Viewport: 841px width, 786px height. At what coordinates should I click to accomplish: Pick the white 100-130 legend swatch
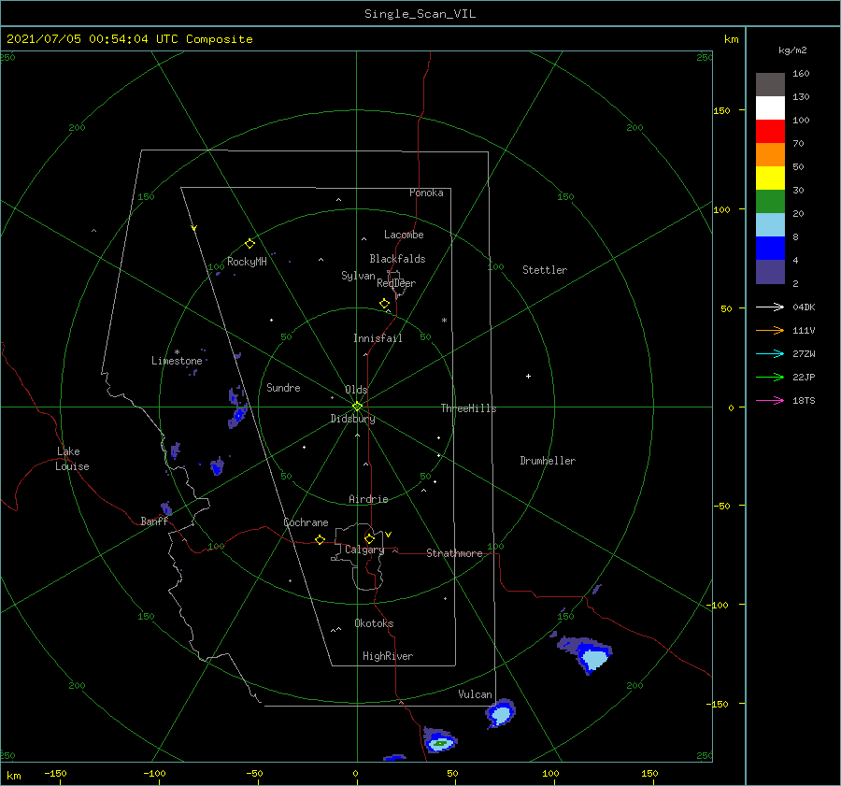click(x=770, y=107)
